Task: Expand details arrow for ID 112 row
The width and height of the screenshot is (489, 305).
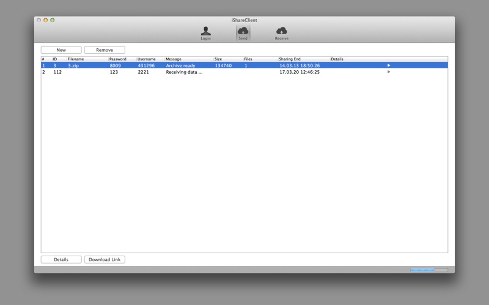Action: tap(389, 72)
